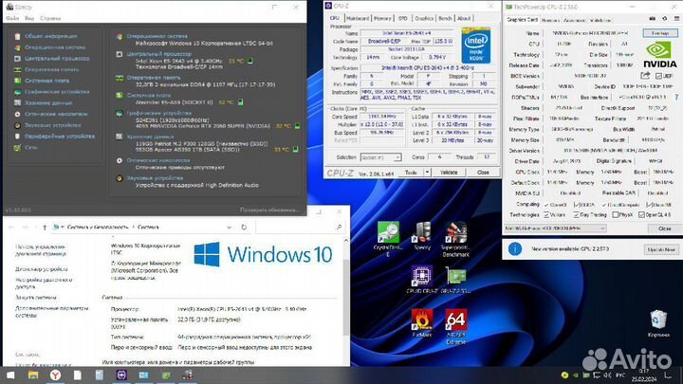Open GPU-Z desktop shortcut
683x384 pixels.
(455, 280)
